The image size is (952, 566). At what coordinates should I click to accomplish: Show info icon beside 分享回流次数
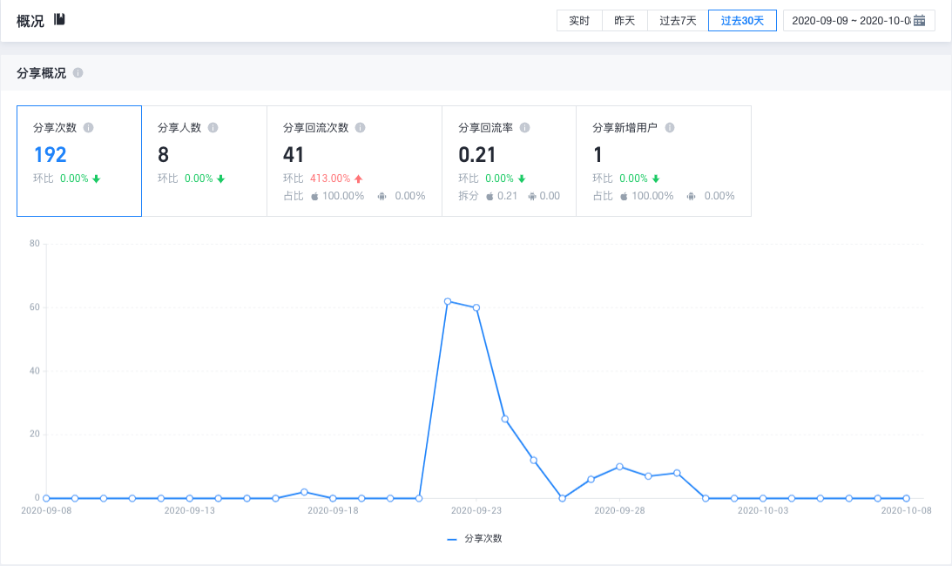point(360,127)
